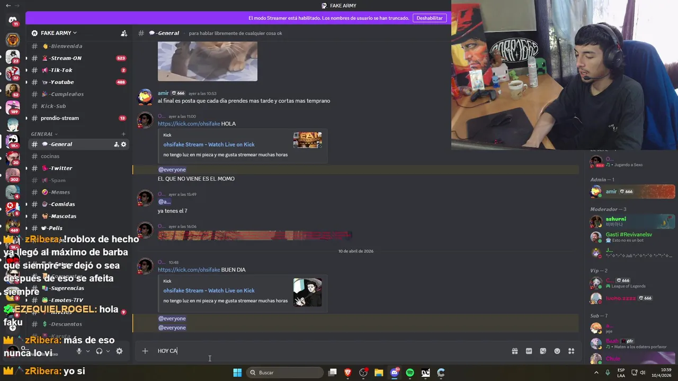
Task: Click Deshabilitar to disable Streamer mode
Action: point(430,18)
